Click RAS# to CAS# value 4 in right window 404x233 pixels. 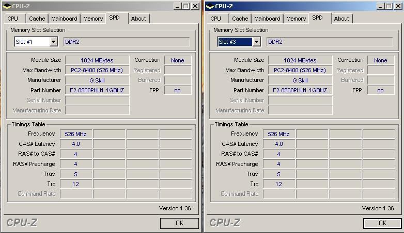[x=279, y=154]
